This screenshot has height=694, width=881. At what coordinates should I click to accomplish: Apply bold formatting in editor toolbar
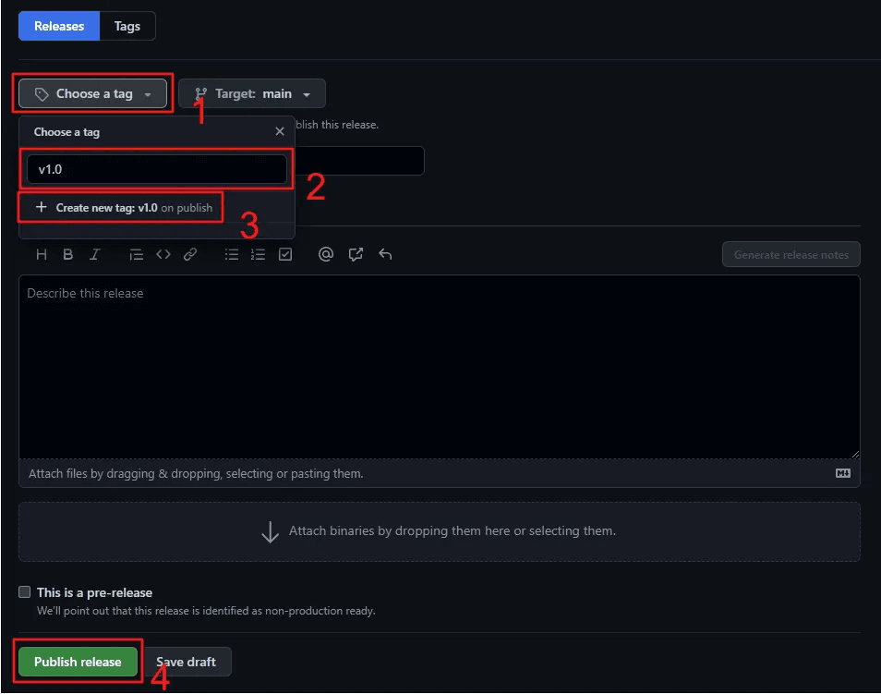pyautogui.click(x=67, y=255)
